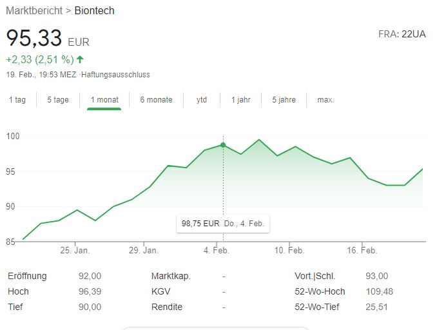
Task: Click the FRA: 22UA ticker label
Action: (x=402, y=34)
